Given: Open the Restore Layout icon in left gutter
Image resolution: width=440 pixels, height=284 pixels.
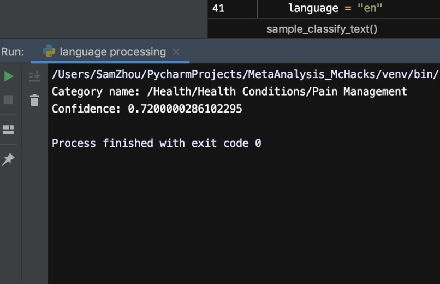Looking at the screenshot, I should point(8,129).
